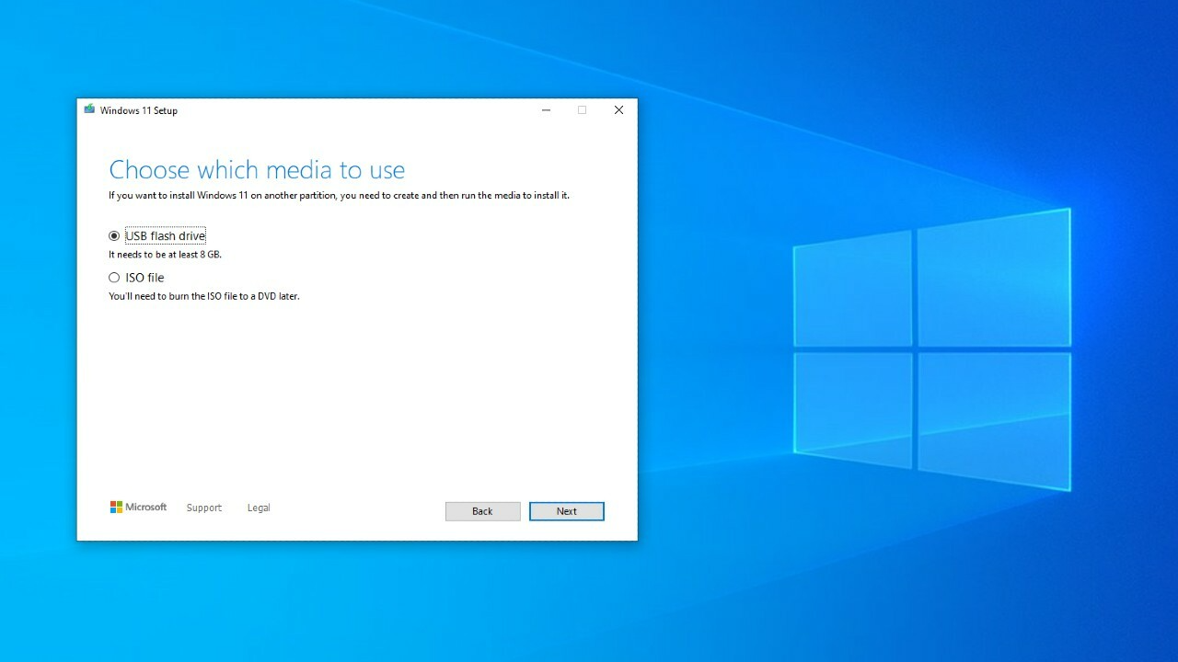The width and height of the screenshot is (1178, 662).
Task: Click the Next button
Action: (566, 510)
